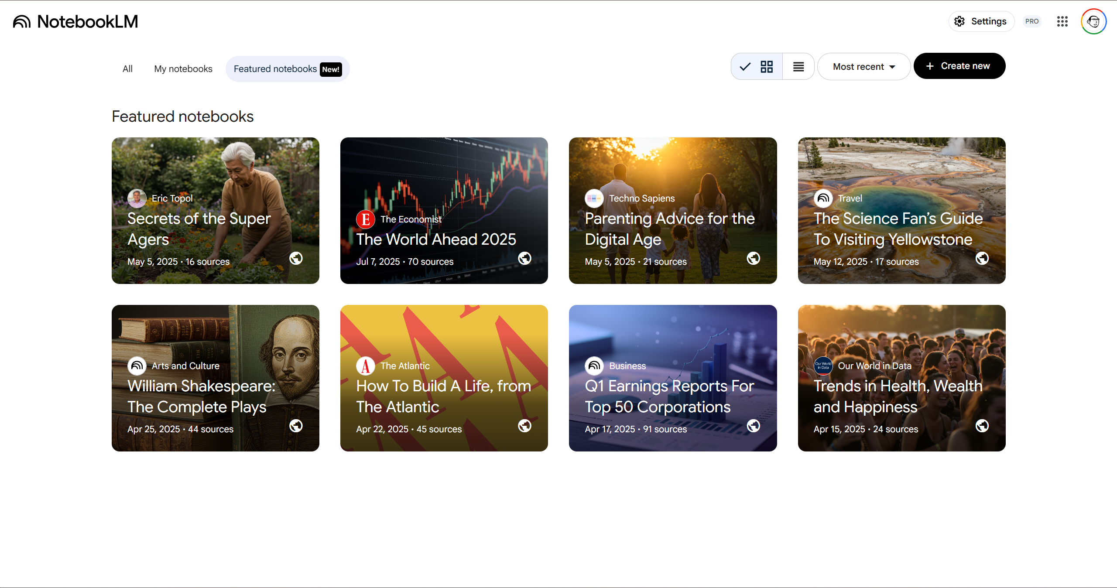This screenshot has height=588, width=1117.
Task: Switch to grid view
Action: click(x=757, y=66)
